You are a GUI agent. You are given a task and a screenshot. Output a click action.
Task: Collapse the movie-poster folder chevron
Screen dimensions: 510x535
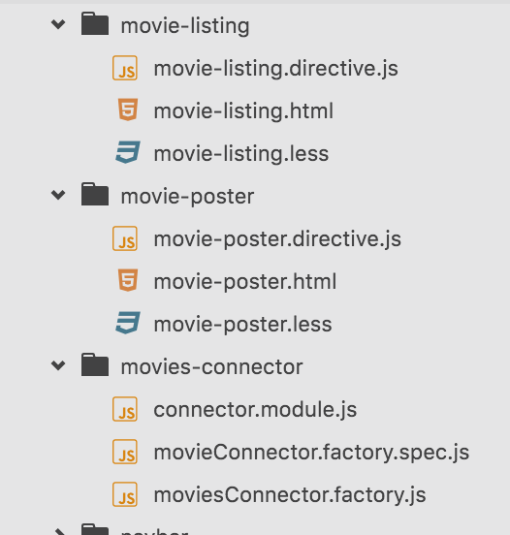(x=58, y=195)
